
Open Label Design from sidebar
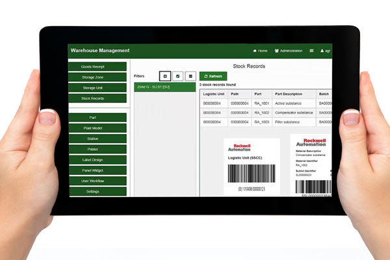click(x=97, y=160)
